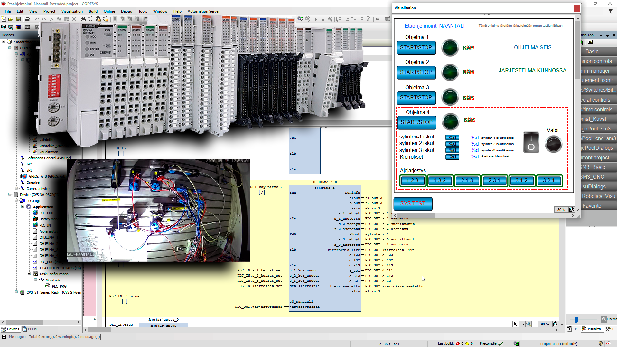617x347 pixels.
Task: Select the 1-2-3 Ajojärjestys option
Action: [413, 181]
